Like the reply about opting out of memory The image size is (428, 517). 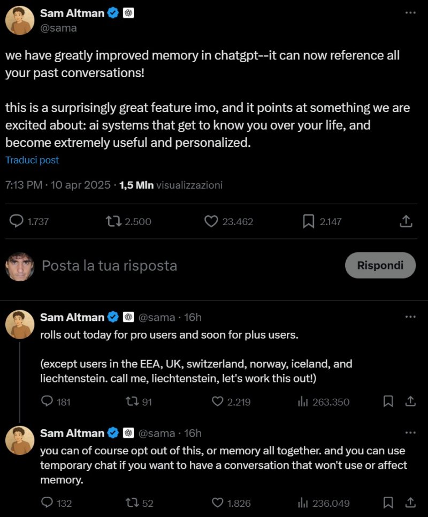216,503
